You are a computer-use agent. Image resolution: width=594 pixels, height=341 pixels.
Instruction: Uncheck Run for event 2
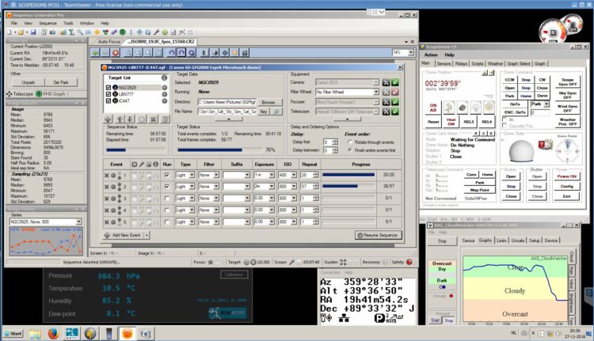[166, 187]
